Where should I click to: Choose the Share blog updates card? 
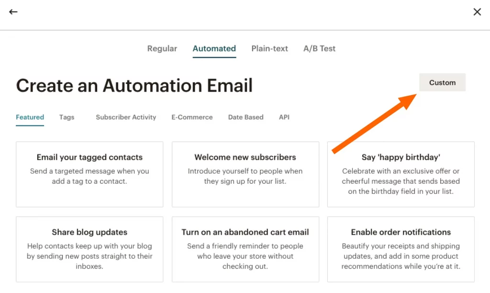89,249
